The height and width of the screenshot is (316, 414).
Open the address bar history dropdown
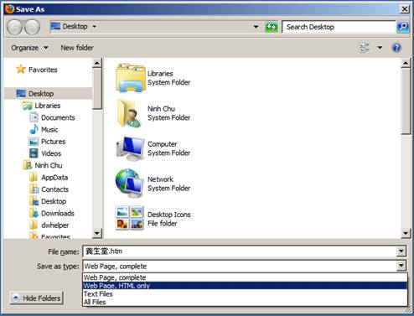point(256,27)
